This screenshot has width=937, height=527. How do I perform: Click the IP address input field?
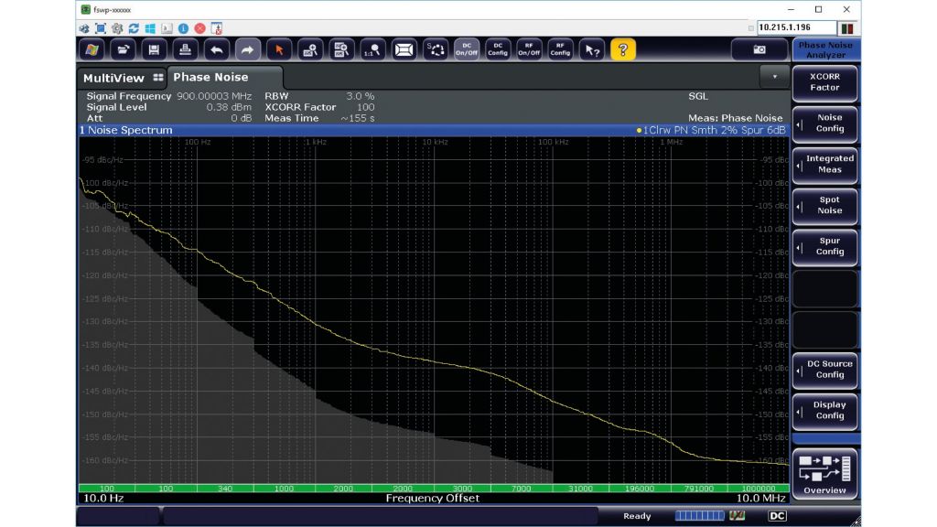point(796,27)
